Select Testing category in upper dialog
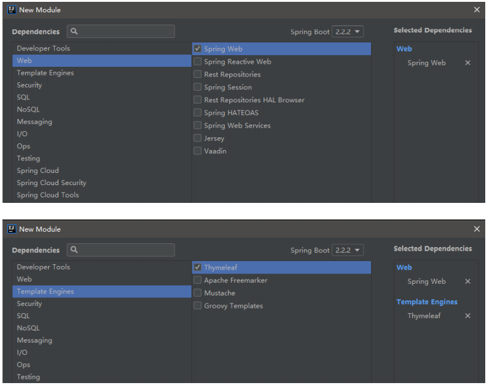The image size is (492, 388). [x=102, y=158]
